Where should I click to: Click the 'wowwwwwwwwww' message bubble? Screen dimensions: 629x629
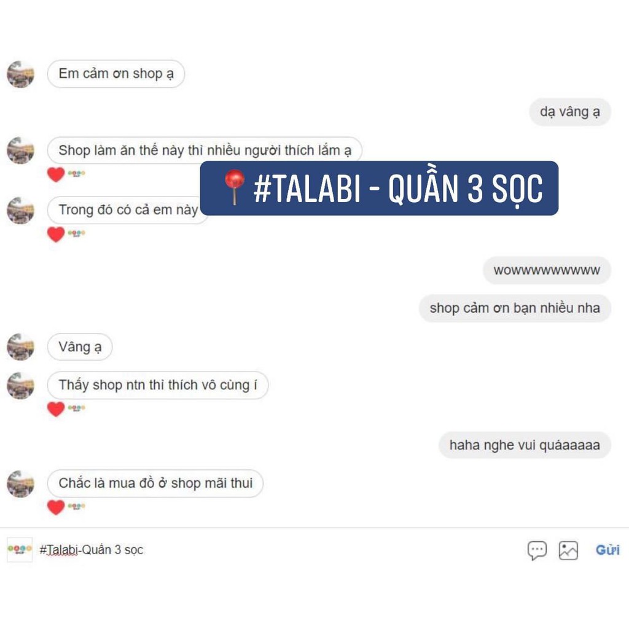point(547,270)
